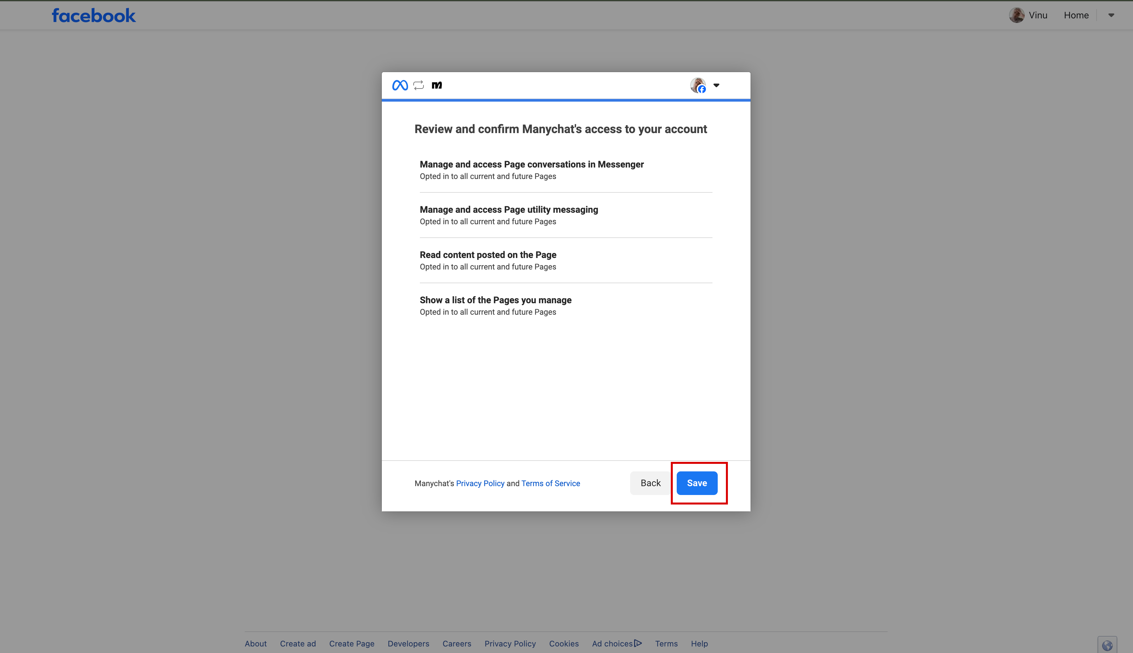This screenshot has width=1133, height=653.
Task: Click Vinu in the top navigation bar
Action: pos(1038,15)
